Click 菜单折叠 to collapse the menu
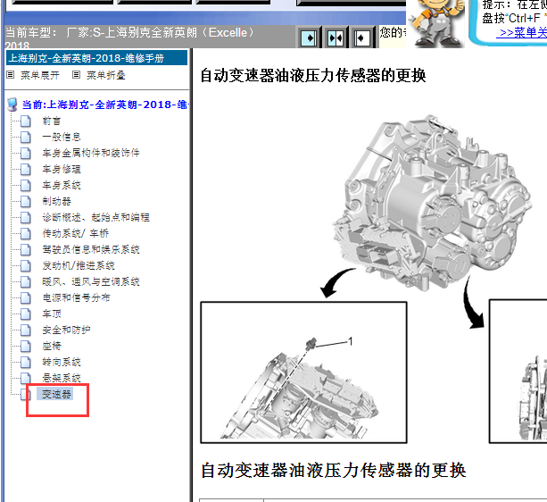The image size is (547, 502). [x=105, y=75]
